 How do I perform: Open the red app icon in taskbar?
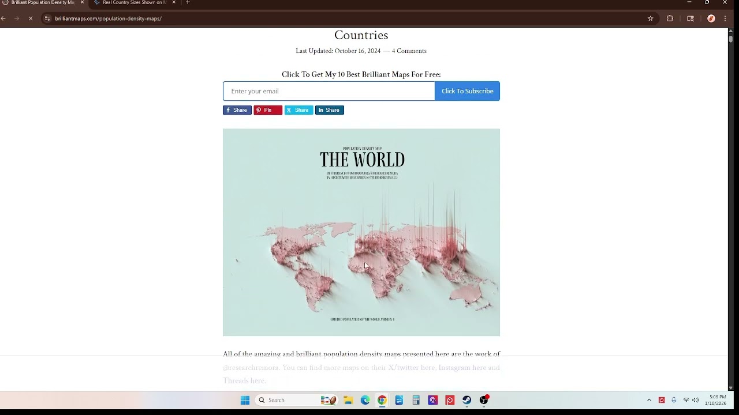[x=450, y=400]
